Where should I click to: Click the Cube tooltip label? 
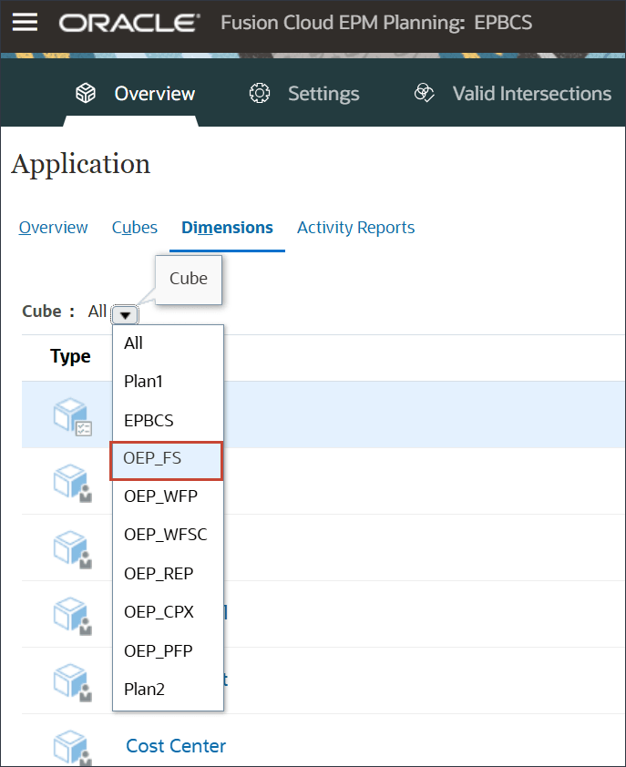click(x=189, y=279)
